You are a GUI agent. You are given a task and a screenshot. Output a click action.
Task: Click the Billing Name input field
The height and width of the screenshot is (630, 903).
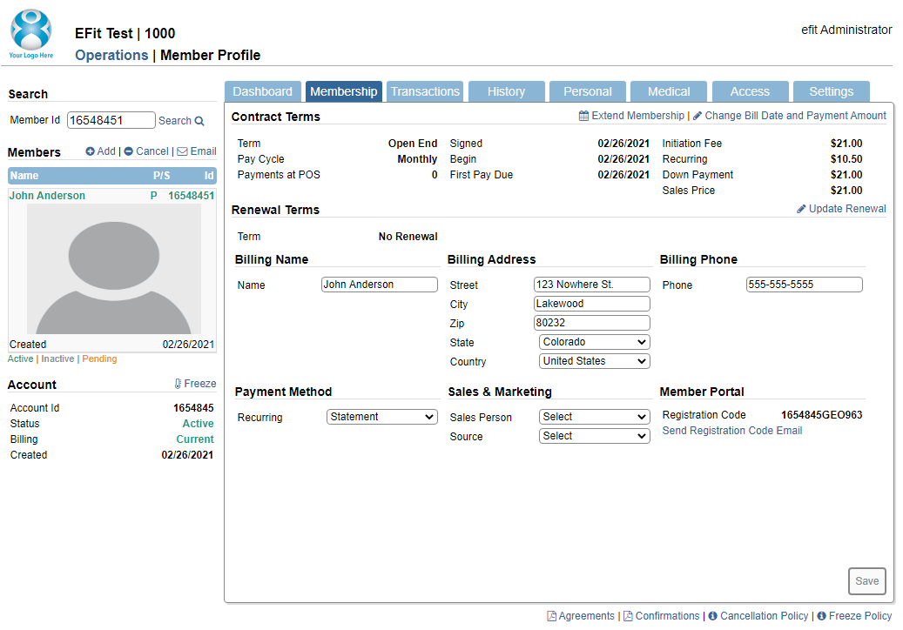380,285
